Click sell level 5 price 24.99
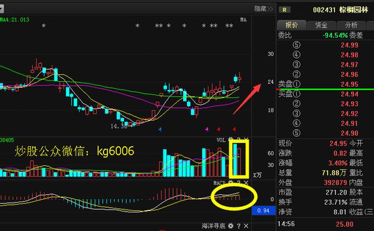The width and height of the screenshot is (374, 231). point(350,45)
